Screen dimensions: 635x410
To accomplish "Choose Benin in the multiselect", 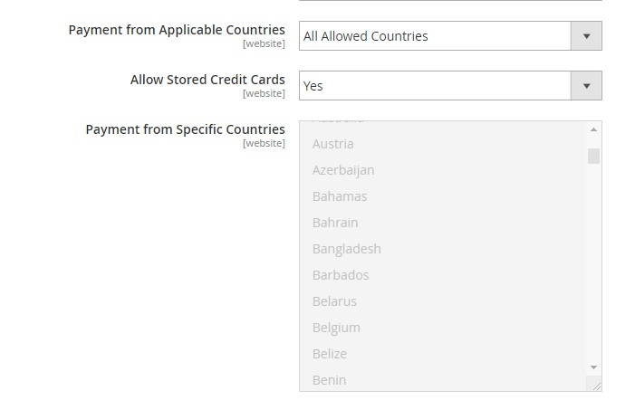I will [x=329, y=380].
